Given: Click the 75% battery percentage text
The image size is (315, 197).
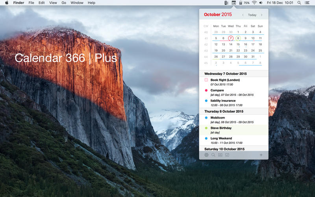Looking at the screenshot, I should pyautogui.click(x=246, y=3).
